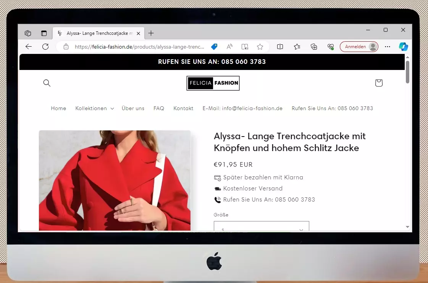428x283 pixels.
Task: Expand the Kollektionen dropdown menu
Action: tap(94, 108)
